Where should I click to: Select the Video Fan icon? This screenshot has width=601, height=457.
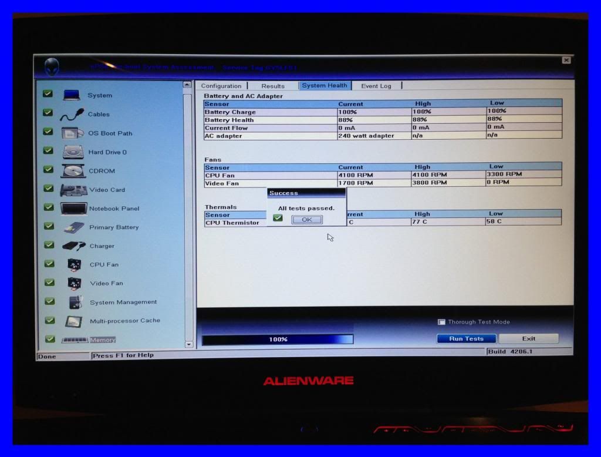coord(75,283)
